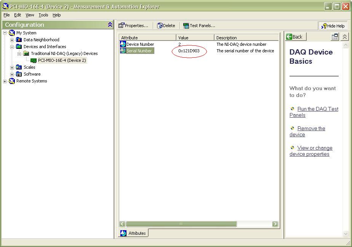
Task: Click the Properties toolbar icon
Action: tap(122, 26)
